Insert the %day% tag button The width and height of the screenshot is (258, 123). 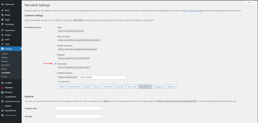[x=87, y=87]
